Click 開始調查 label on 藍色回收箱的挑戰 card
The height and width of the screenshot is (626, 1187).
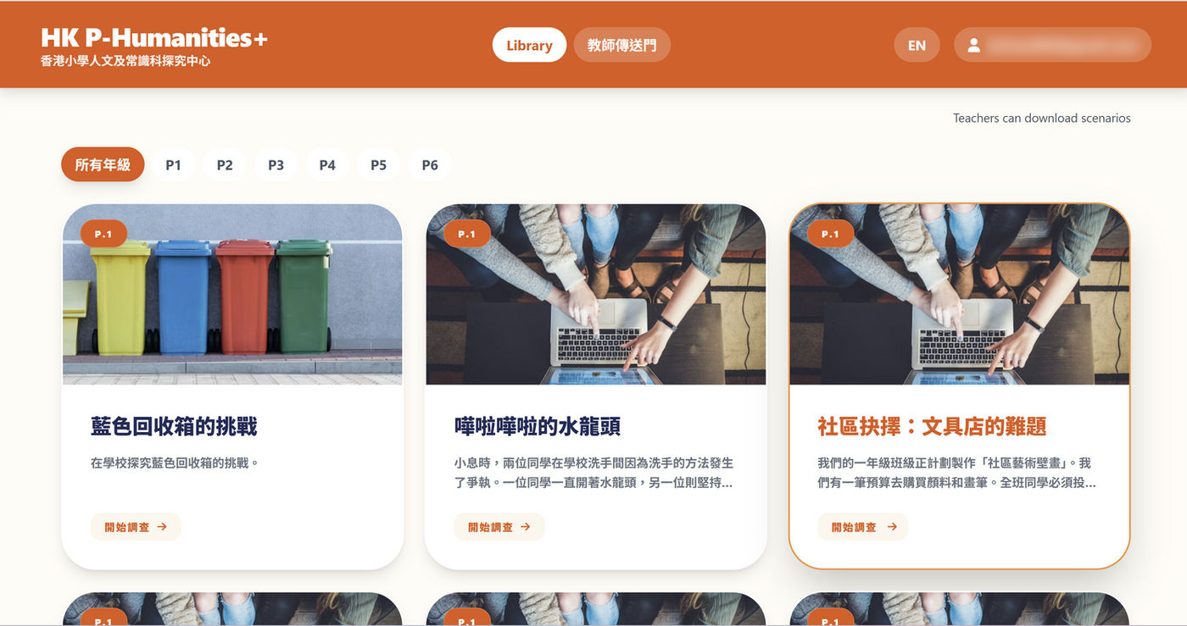click(127, 527)
